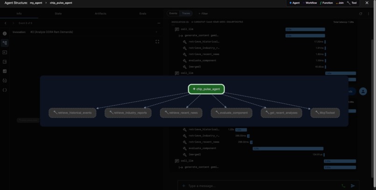Open the raw JSON braces sidebar icon
376x190 pixels.
coord(5,90)
